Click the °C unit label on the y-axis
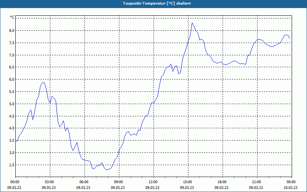 [x=12, y=17]
